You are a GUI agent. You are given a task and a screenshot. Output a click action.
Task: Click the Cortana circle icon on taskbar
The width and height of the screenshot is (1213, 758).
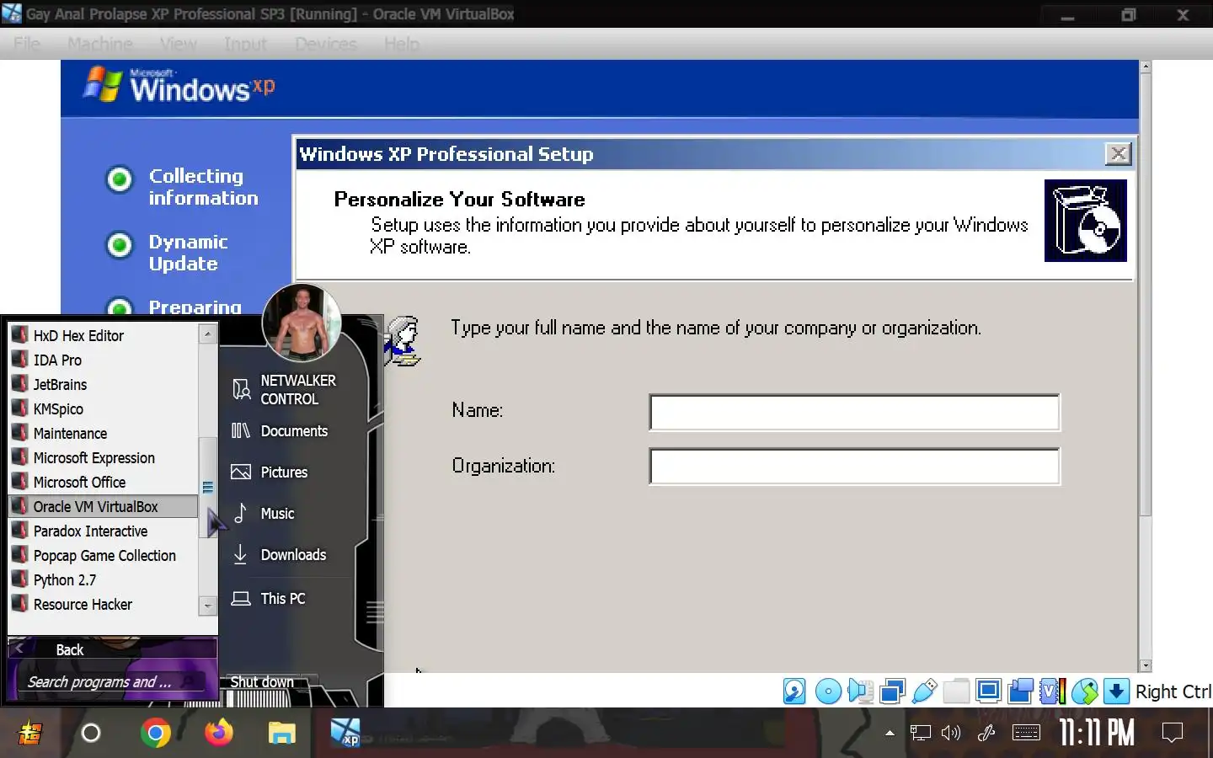91,733
